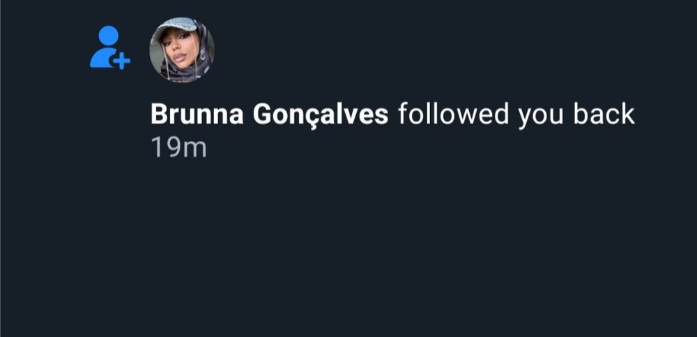Tap the blue person-with-plus glyph
Image resolution: width=697 pixels, height=337 pixels.
tap(110, 47)
